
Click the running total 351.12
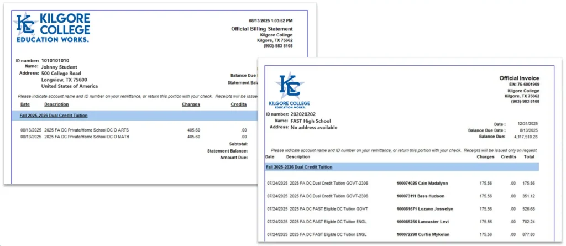[528, 196]
